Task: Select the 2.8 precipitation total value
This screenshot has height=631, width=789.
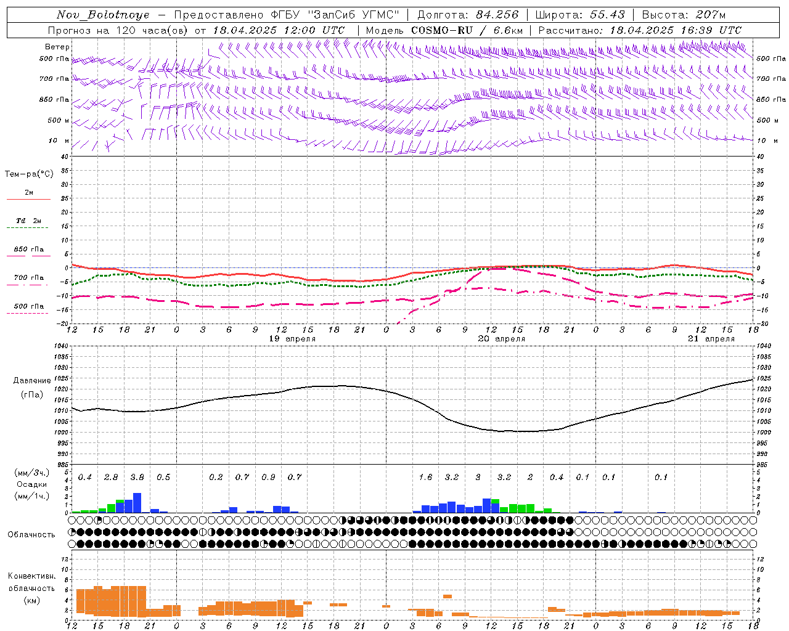Action: tap(111, 478)
